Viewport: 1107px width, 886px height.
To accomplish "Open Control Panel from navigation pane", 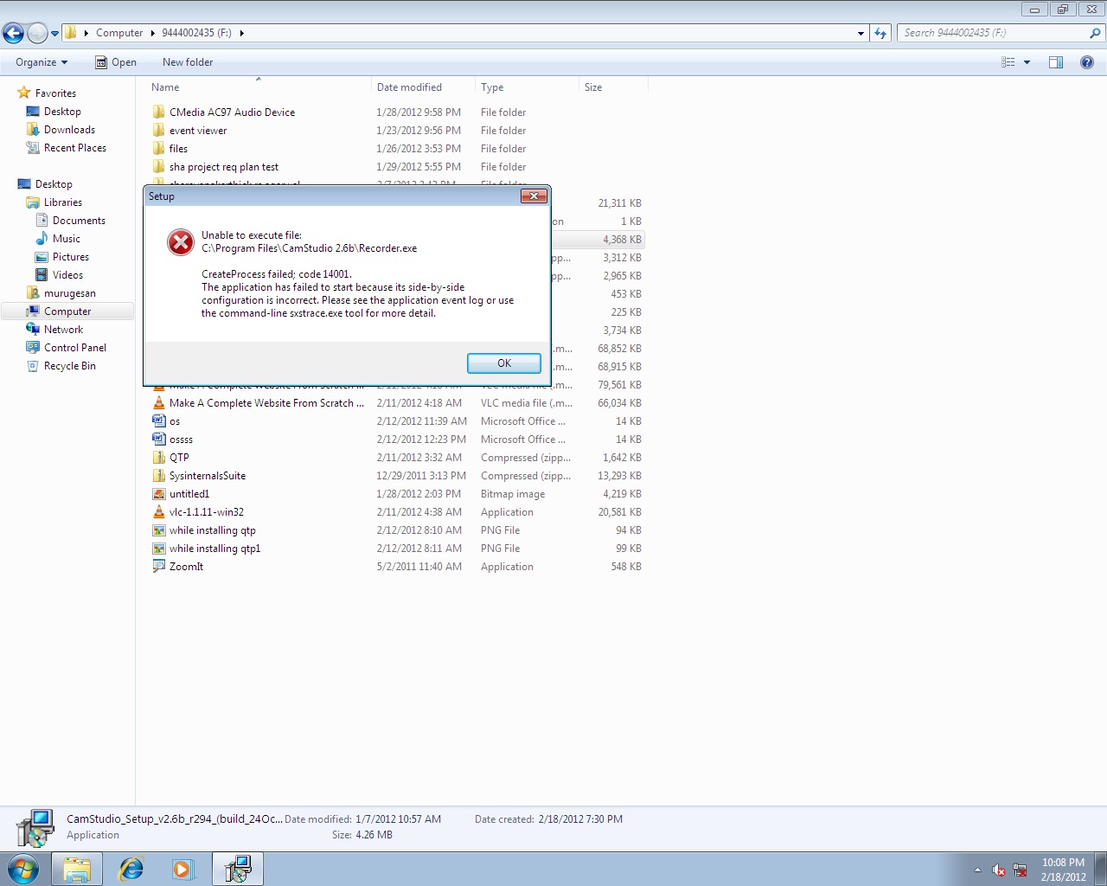I will tap(75, 348).
